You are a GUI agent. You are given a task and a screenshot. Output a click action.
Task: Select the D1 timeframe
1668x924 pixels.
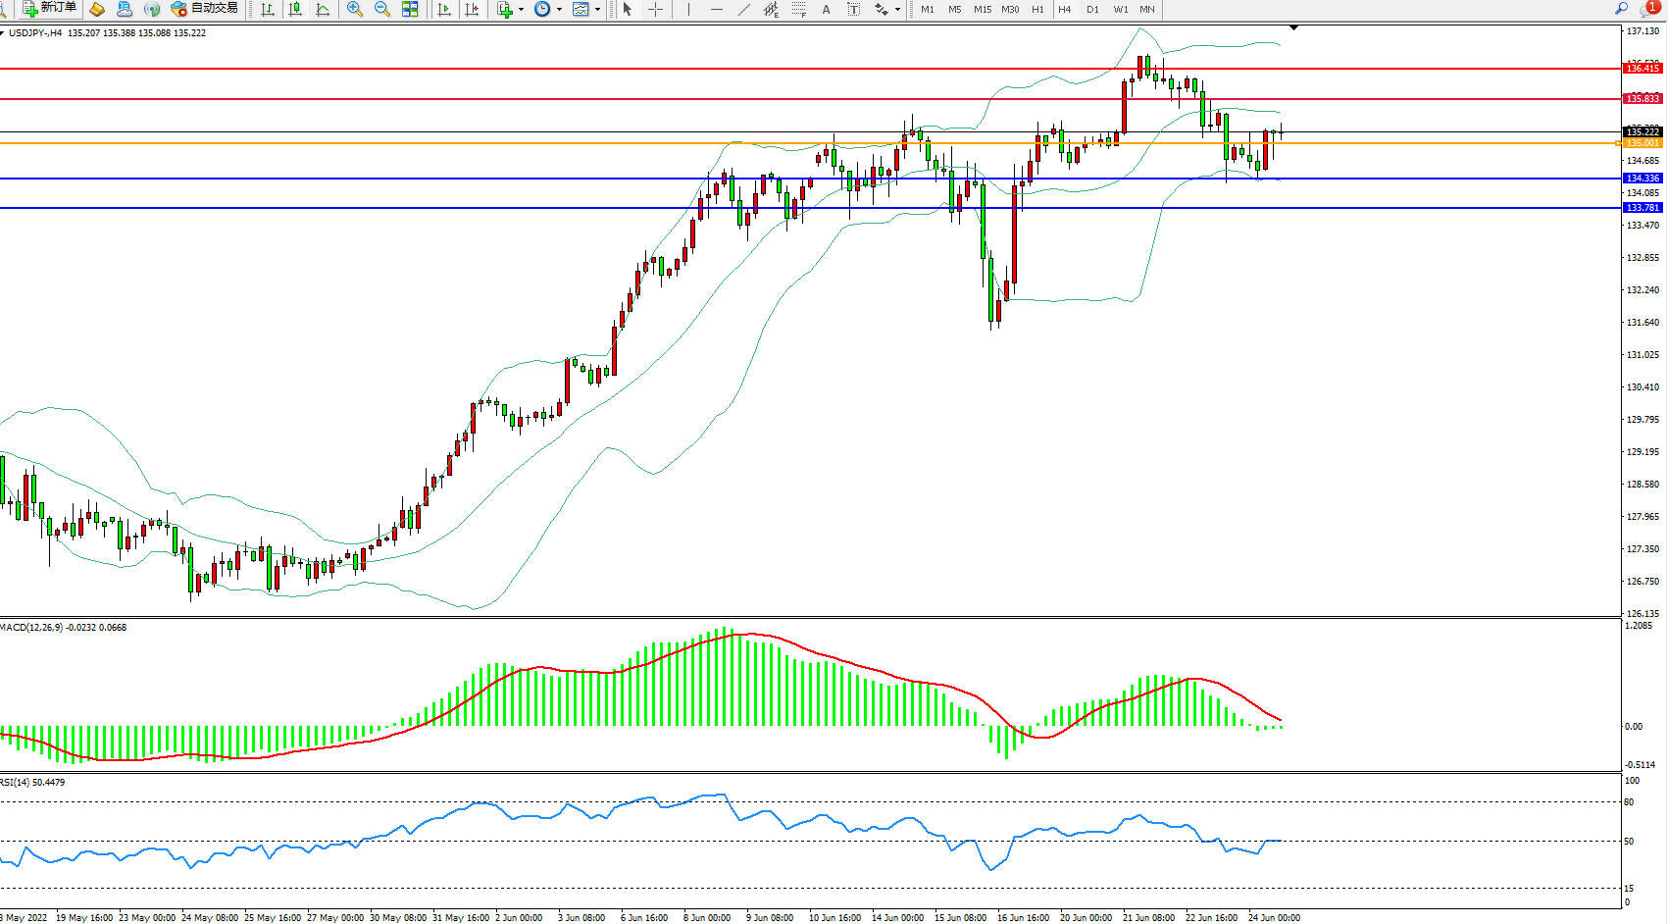coord(1092,9)
